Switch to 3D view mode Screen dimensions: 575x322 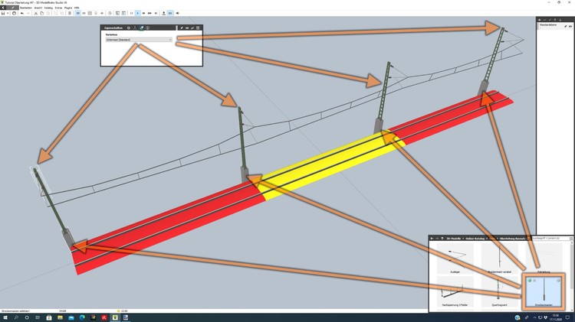tap(77, 13)
